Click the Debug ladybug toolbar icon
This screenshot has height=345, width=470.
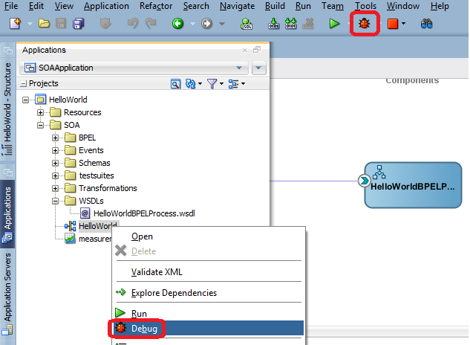click(364, 23)
